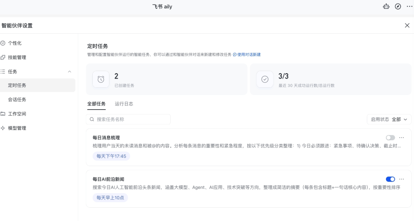Enable the 每日消息梳理 task toggle

[x=390, y=137]
